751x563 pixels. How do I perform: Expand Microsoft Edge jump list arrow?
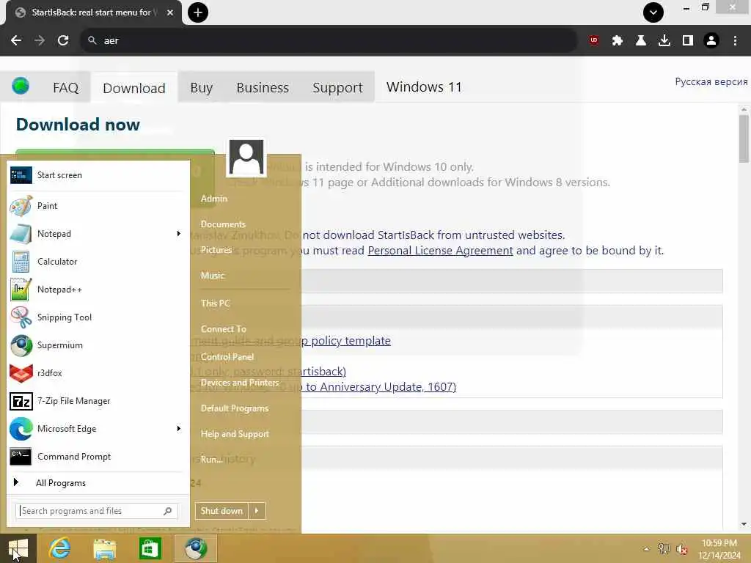(179, 428)
